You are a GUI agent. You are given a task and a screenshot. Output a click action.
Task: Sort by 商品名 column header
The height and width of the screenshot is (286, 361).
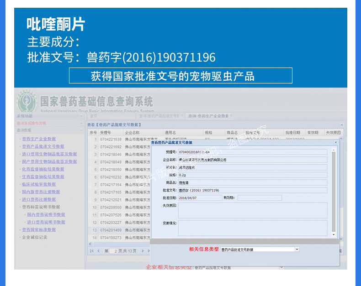[234, 133]
